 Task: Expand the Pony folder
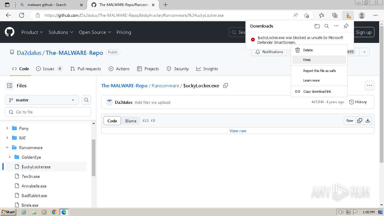7,128
